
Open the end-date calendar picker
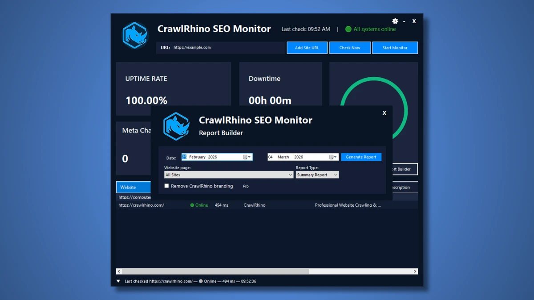333,157
